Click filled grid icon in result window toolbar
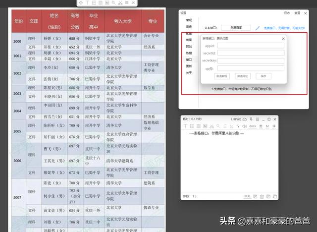The height and width of the screenshot is (232, 317). coord(199,126)
